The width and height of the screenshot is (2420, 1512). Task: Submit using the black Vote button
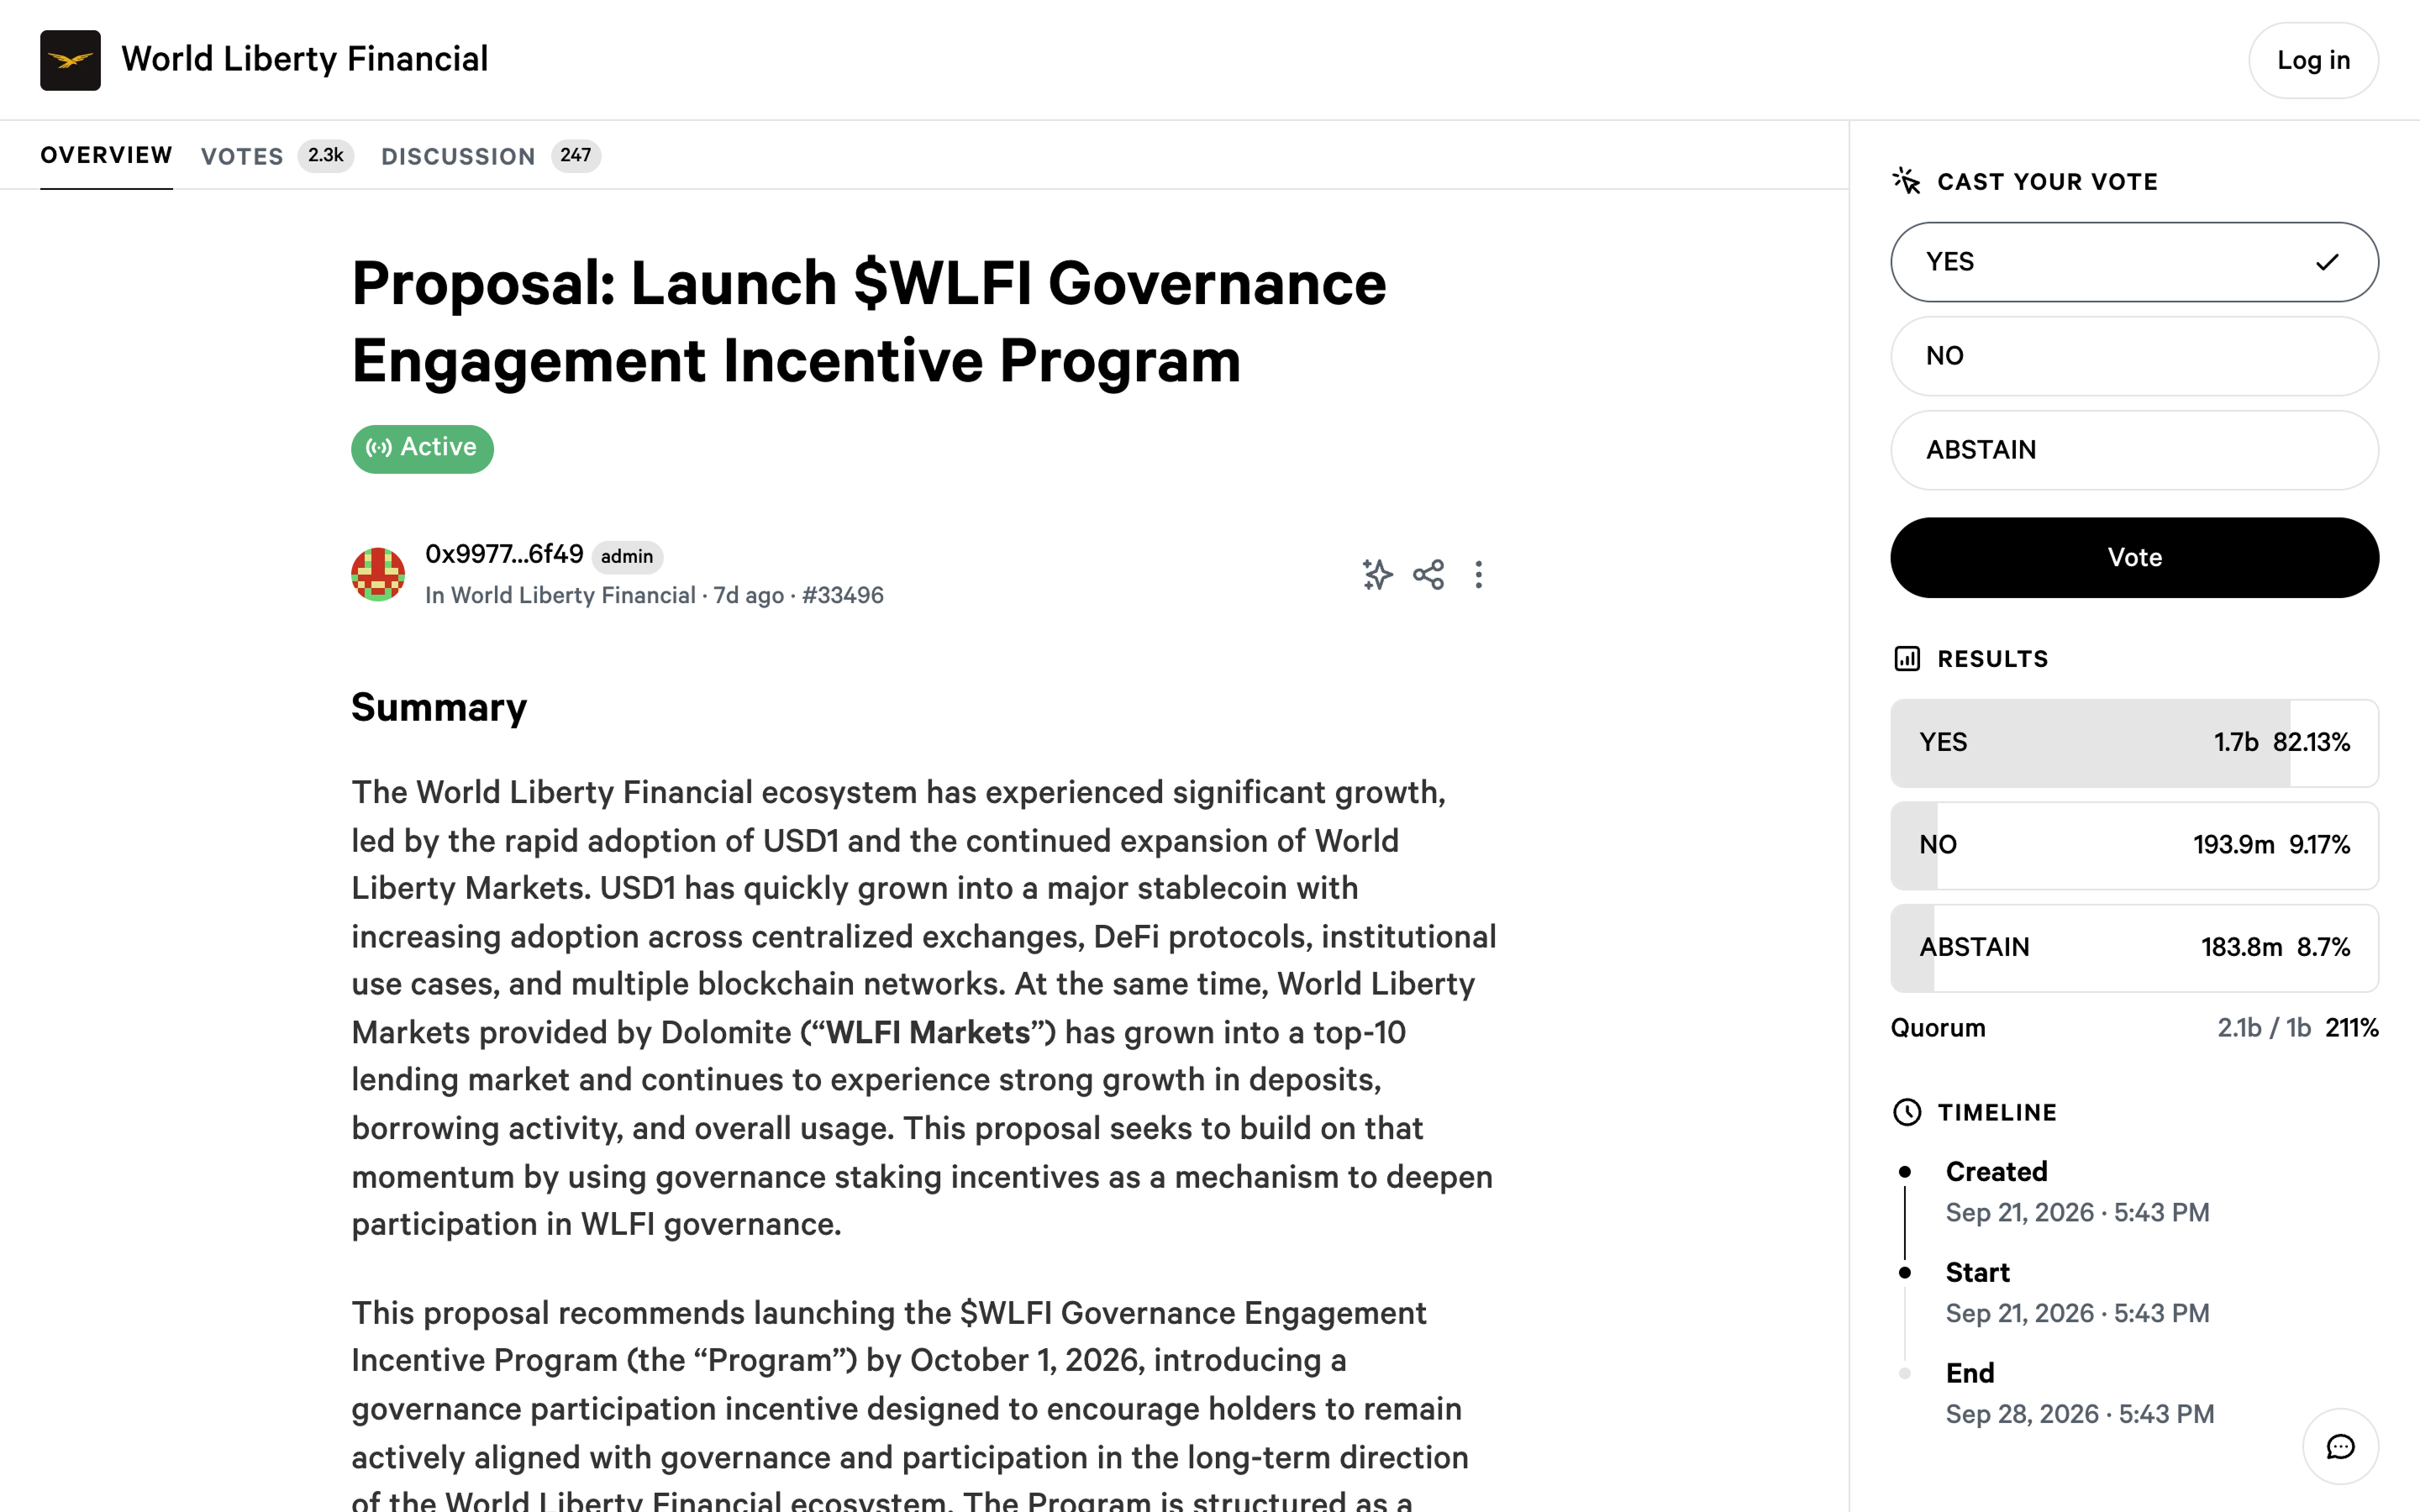click(x=2134, y=557)
